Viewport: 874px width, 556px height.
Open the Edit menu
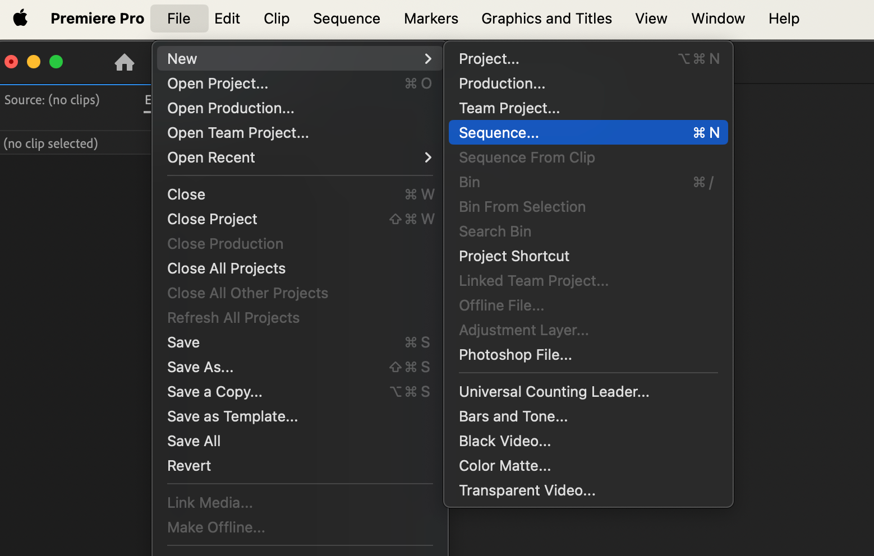(227, 18)
